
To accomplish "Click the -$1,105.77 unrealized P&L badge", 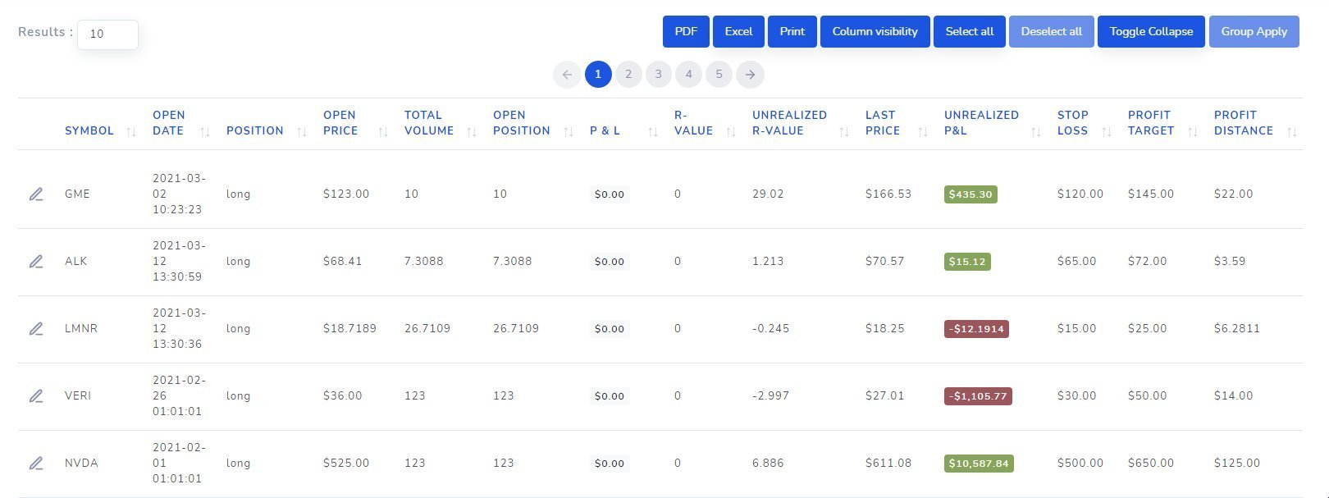I will pos(978,396).
